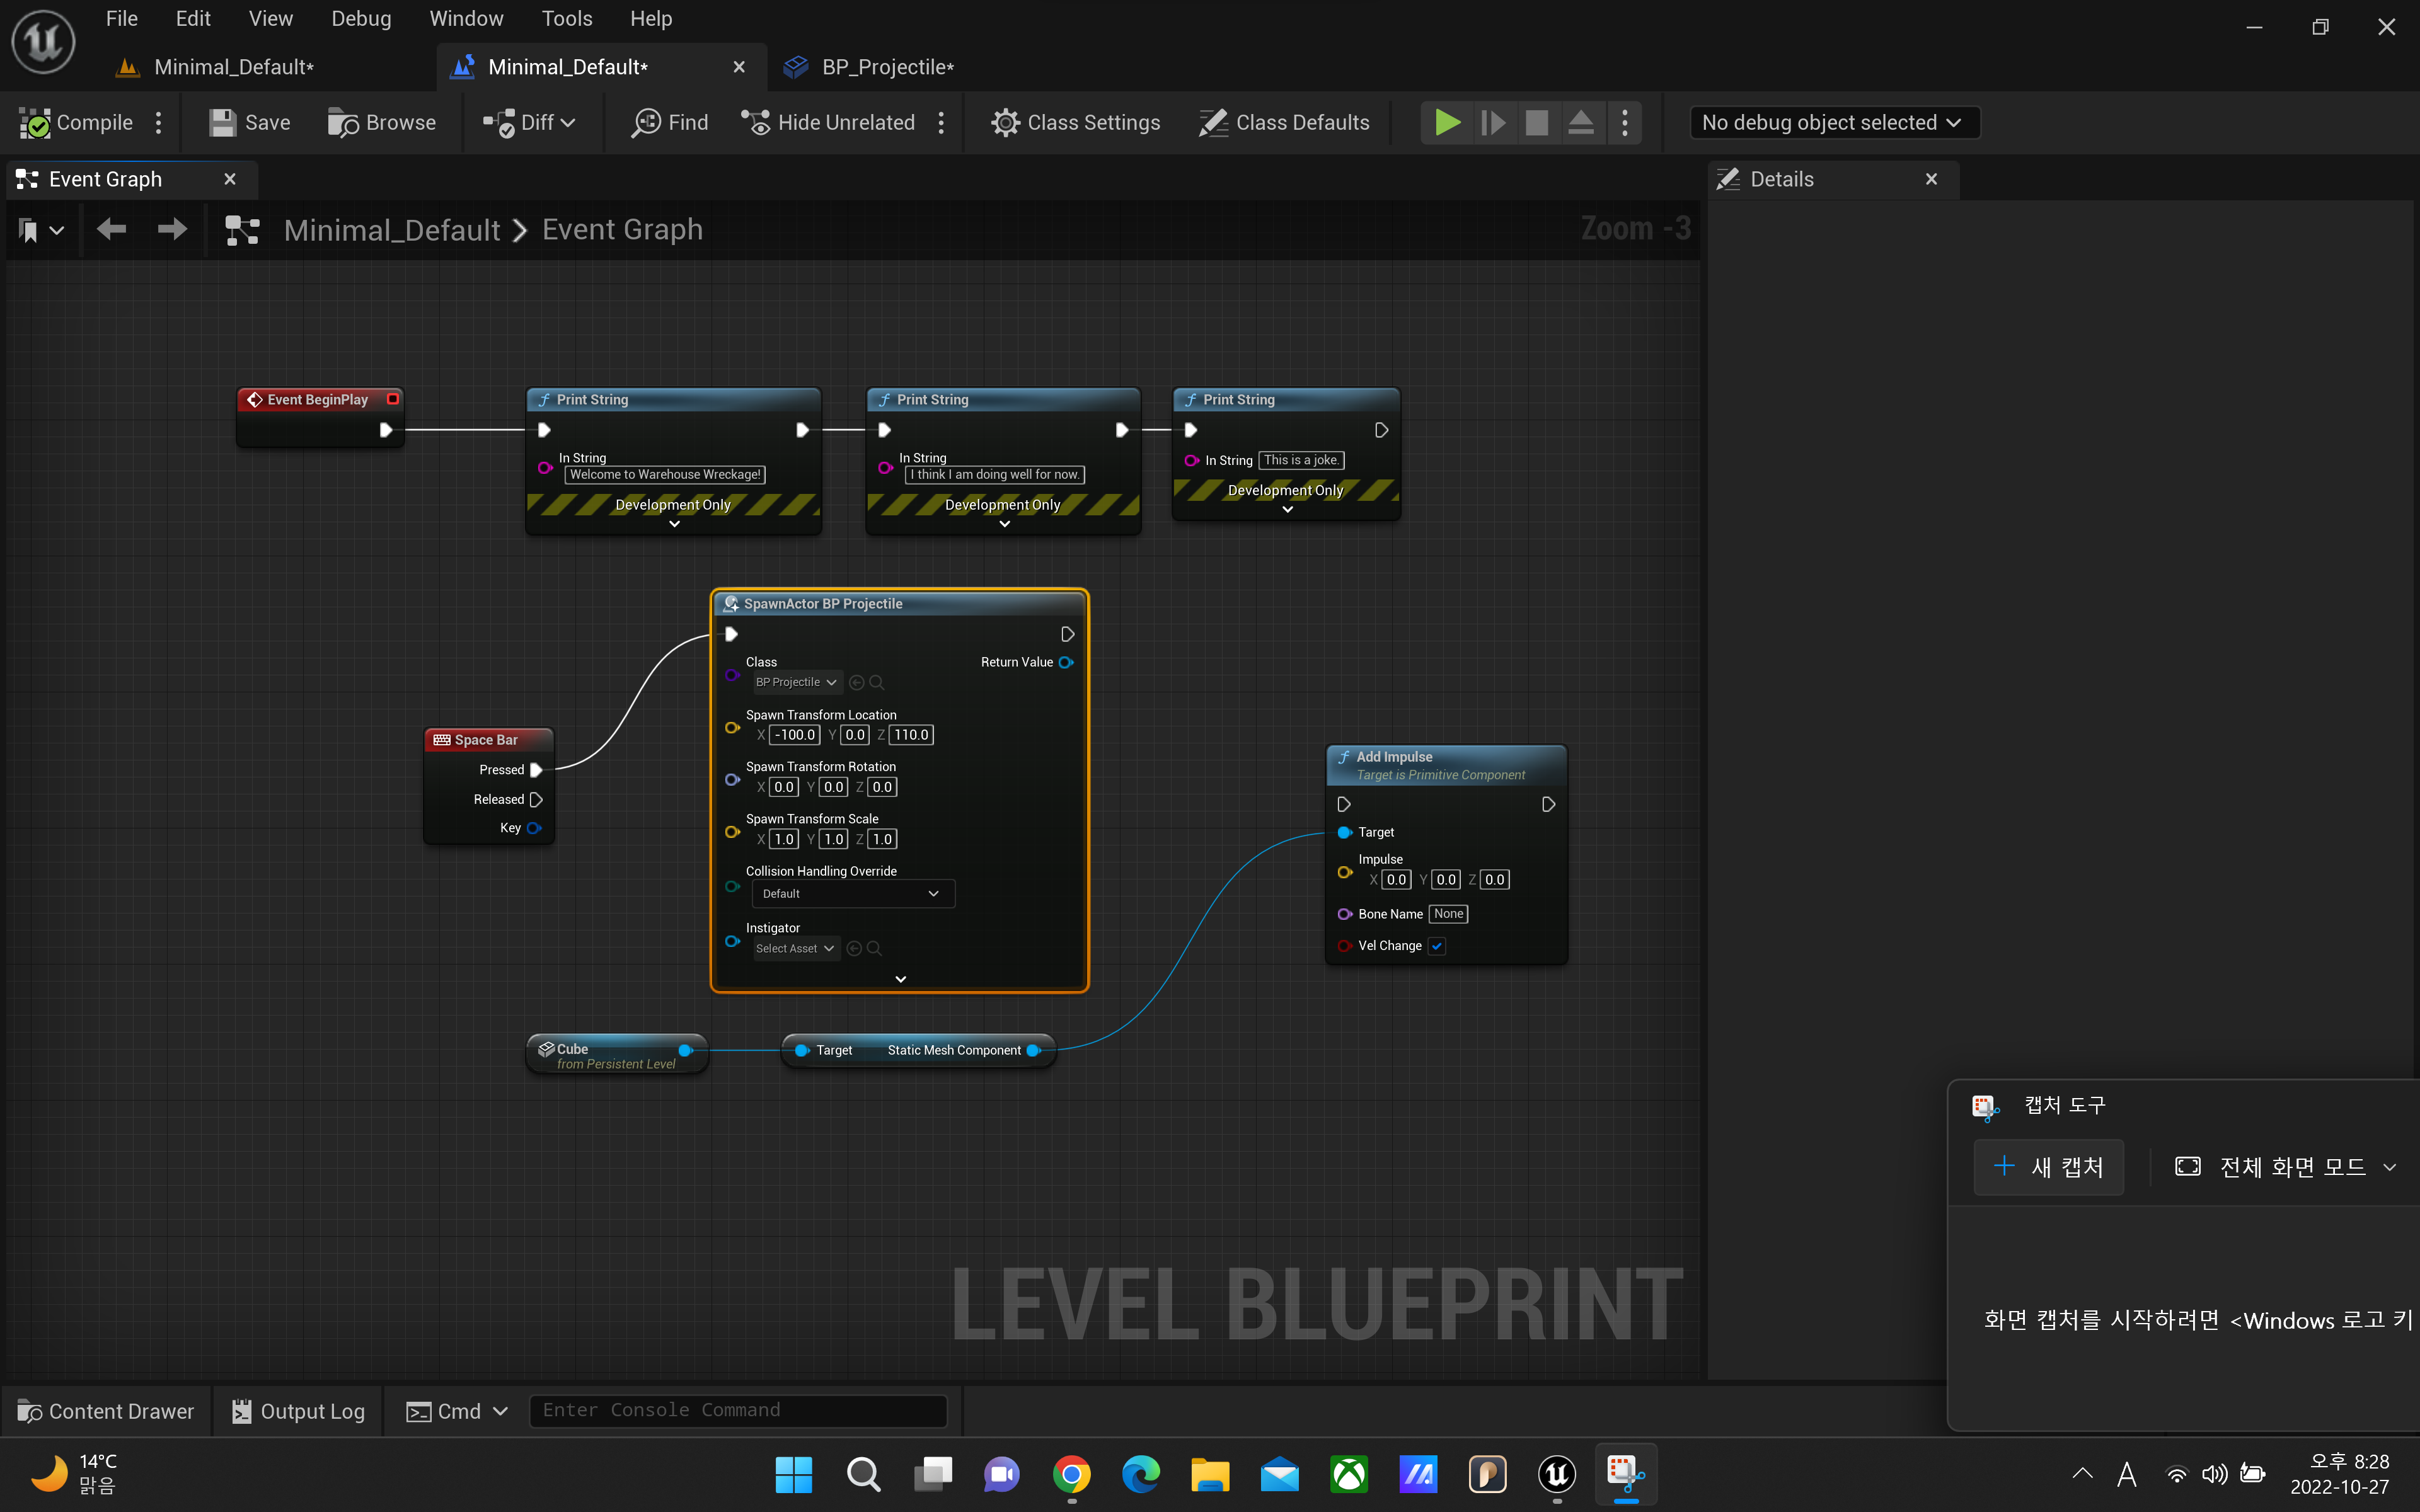The height and width of the screenshot is (1512, 2420).
Task: Browse to this asset in Content Browser
Action: 383,122
